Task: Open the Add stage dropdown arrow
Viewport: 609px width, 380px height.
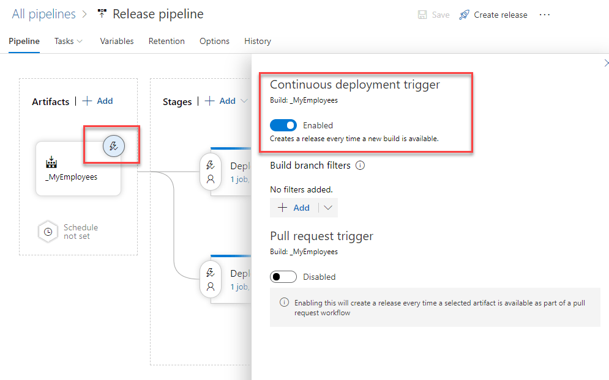Action: [x=244, y=101]
